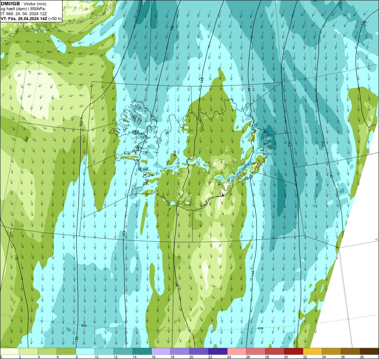Click the 152 contour height label
Screen dimensions: 379x359
(x=17, y=257)
